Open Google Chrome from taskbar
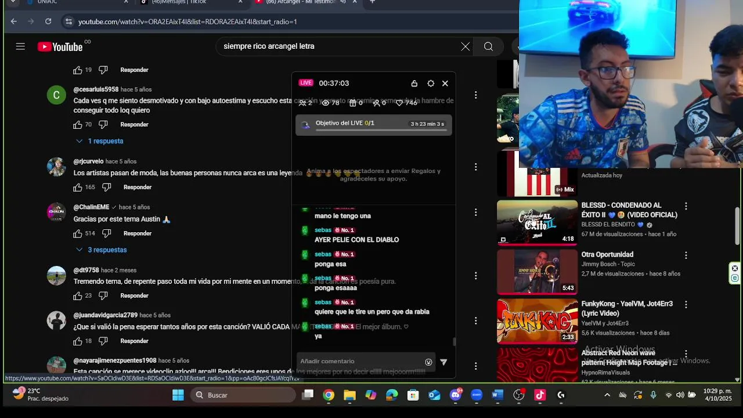Viewport: 743px width, 418px height. 329,395
